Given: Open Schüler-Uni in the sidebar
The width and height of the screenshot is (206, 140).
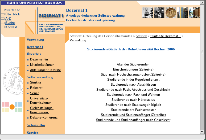Looking at the screenshot, I should point(36,125).
